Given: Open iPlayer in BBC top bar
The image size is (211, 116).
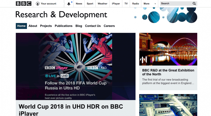Looking at the screenshot, I should [x=116, y=4].
